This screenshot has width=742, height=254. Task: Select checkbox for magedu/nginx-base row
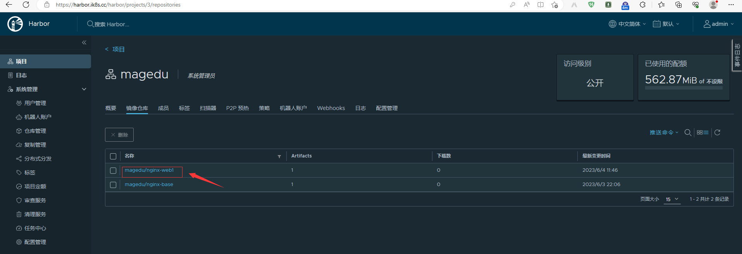[113, 185]
